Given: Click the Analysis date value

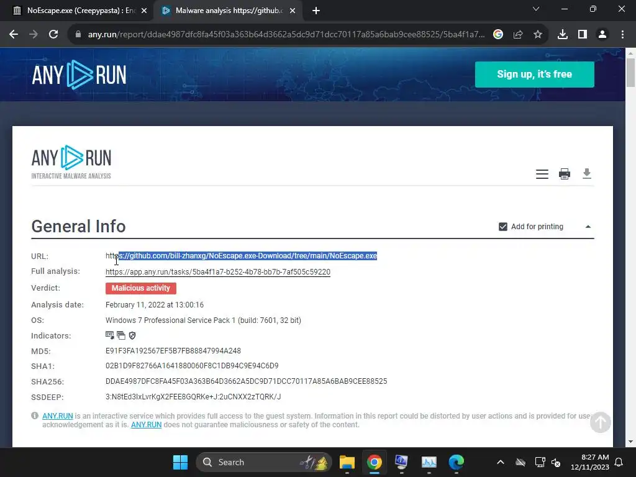Looking at the screenshot, I should click(155, 304).
